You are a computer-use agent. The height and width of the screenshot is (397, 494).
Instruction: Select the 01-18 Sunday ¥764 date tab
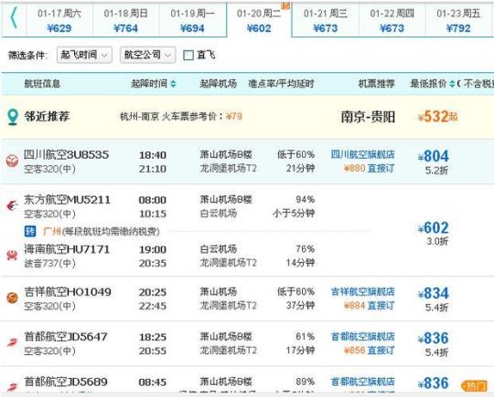click(x=126, y=20)
